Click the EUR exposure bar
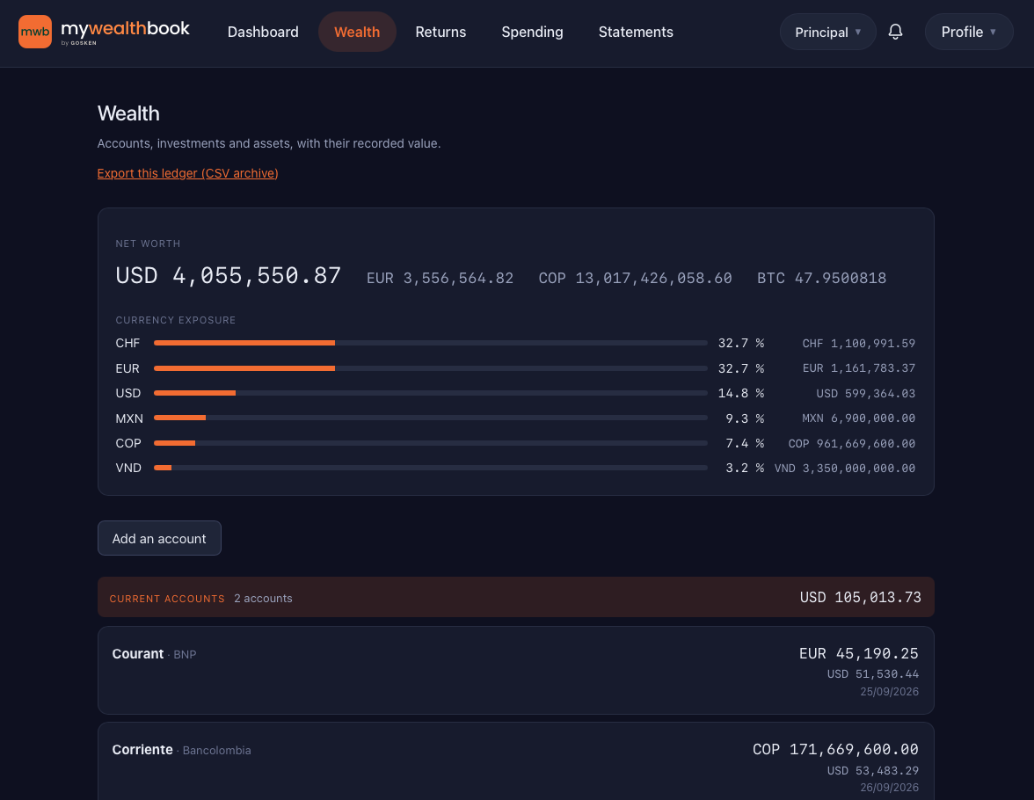1034x800 pixels. click(431, 368)
